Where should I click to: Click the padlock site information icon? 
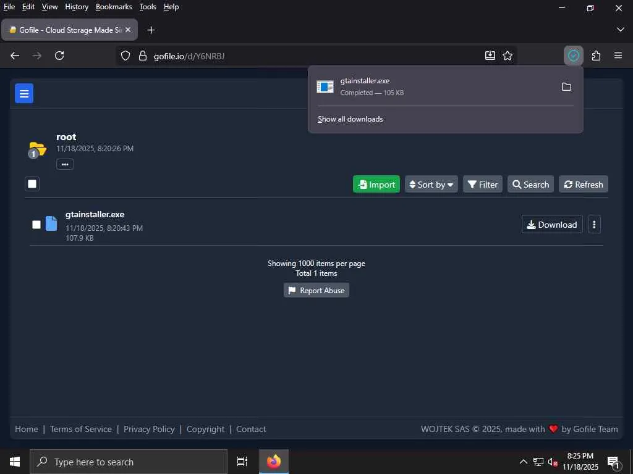[x=143, y=56]
